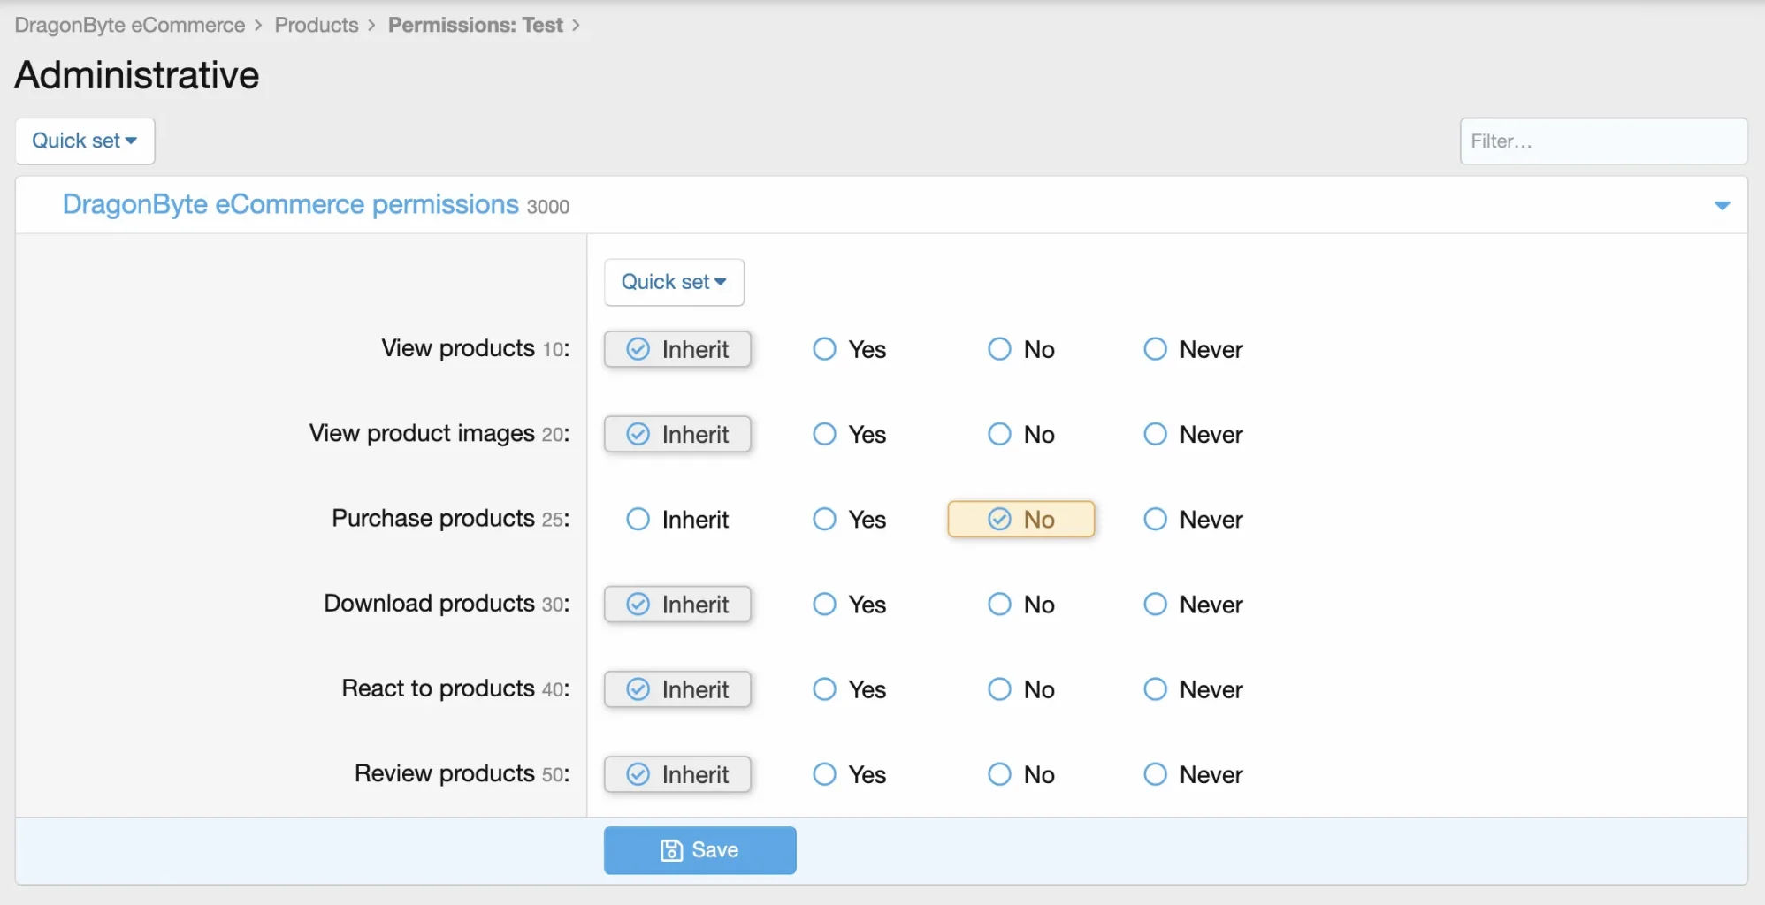Select Inherit for React to products
Viewport: 1765px width, 905px height.
677,689
